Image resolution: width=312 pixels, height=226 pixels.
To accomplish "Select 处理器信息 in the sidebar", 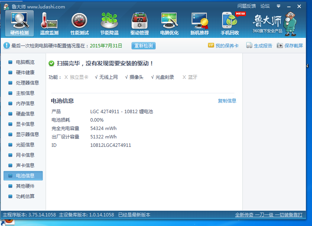I will pos(23,83).
